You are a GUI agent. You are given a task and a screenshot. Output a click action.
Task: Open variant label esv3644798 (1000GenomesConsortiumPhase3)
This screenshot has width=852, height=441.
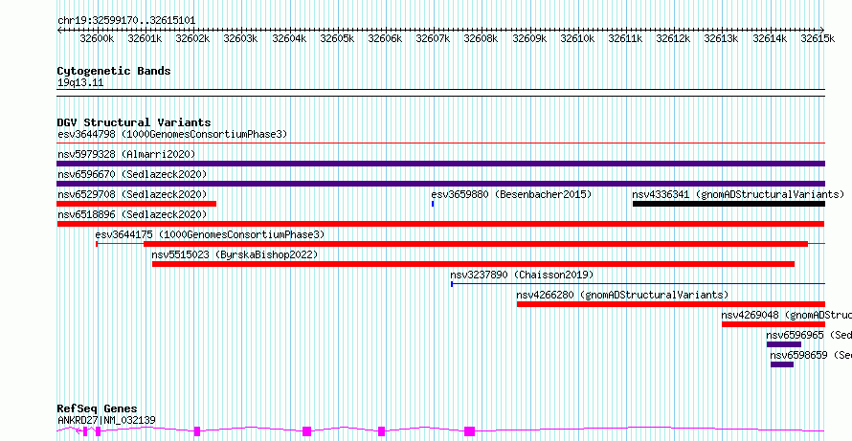tap(172, 134)
